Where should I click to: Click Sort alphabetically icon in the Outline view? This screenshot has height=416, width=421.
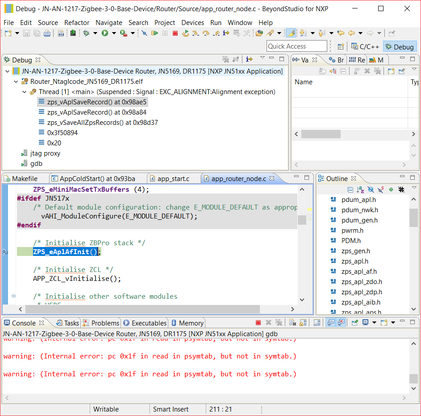click(360, 189)
